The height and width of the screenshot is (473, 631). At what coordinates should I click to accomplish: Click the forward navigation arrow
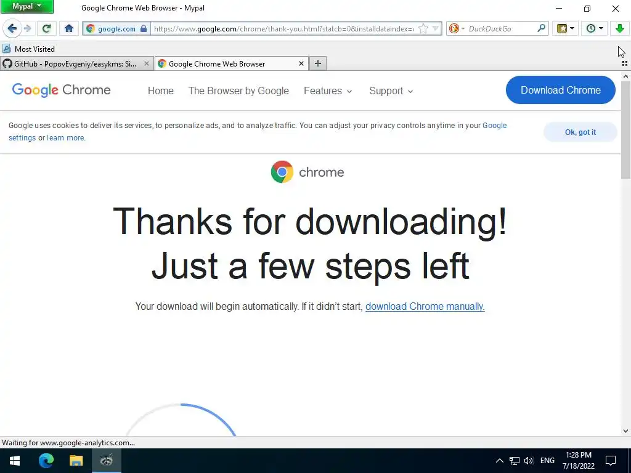(x=27, y=28)
